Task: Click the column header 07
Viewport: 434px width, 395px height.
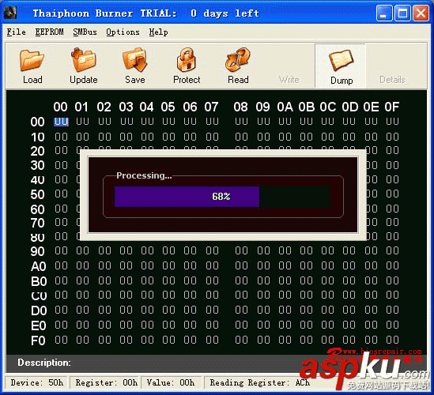Action: pyautogui.click(x=211, y=107)
